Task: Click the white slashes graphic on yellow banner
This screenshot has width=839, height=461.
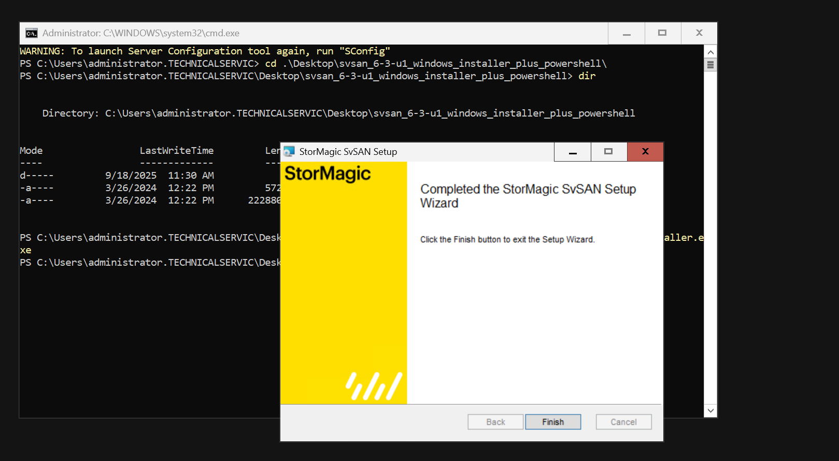Action: tap(374, 386)
